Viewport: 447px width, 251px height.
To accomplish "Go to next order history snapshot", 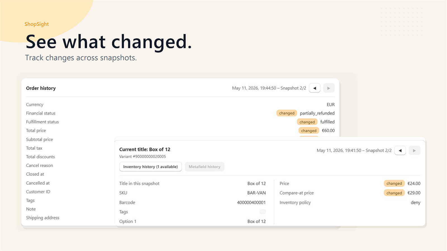I will coord(329,88).
